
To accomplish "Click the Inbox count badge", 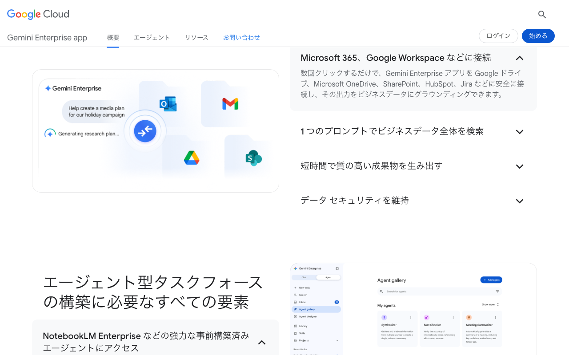I will coord(337,302).
